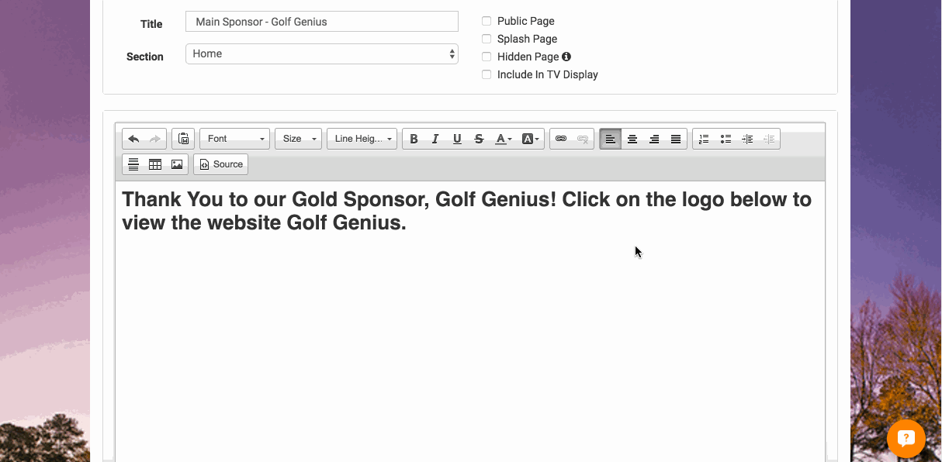
Task: Enable the Public Page checkbox
Action: coord(487,21)
